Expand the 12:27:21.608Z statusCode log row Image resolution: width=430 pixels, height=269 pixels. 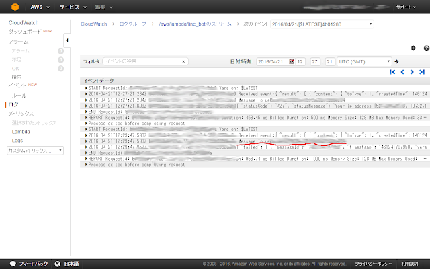[86, 106]
